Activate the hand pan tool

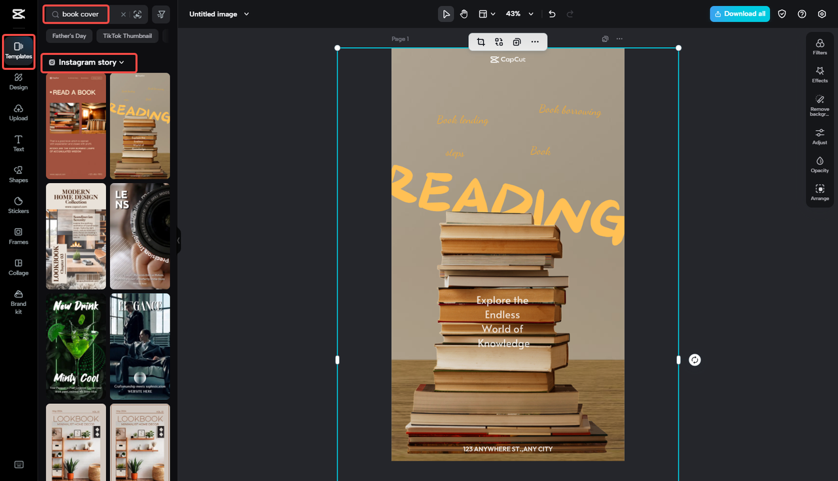pyautogui.click(x=464, y=14)
